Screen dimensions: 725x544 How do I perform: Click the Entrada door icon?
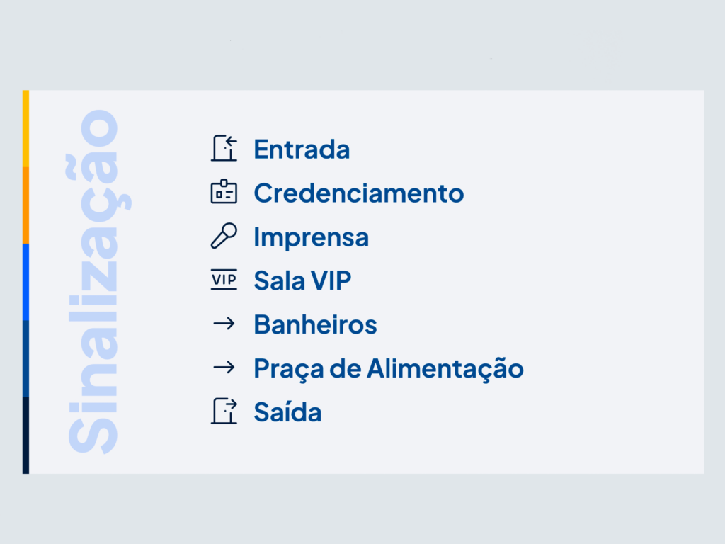pyautogui.click(x=224, y=148)
